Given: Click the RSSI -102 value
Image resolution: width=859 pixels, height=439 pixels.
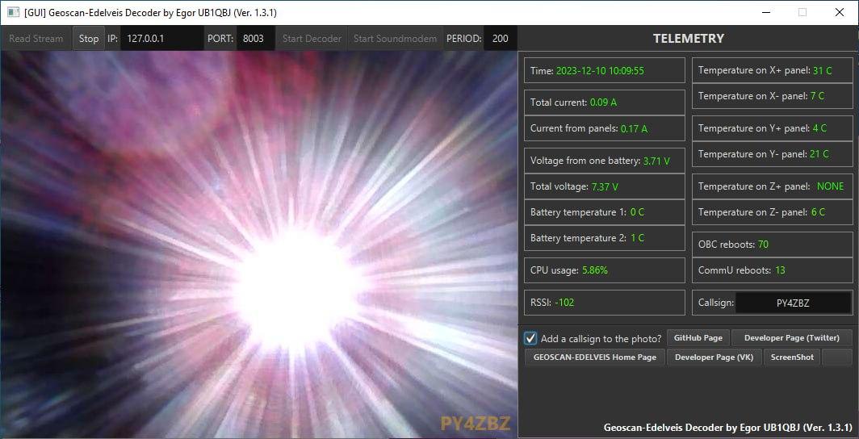Looking at the screenshot, I should tap(564, 302).
